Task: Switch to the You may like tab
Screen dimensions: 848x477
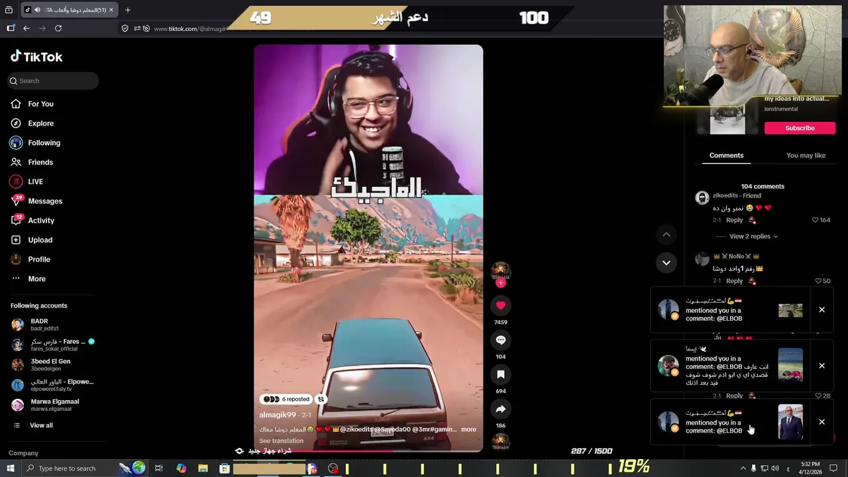Action: pyautogui.click(x=806, y=155)
